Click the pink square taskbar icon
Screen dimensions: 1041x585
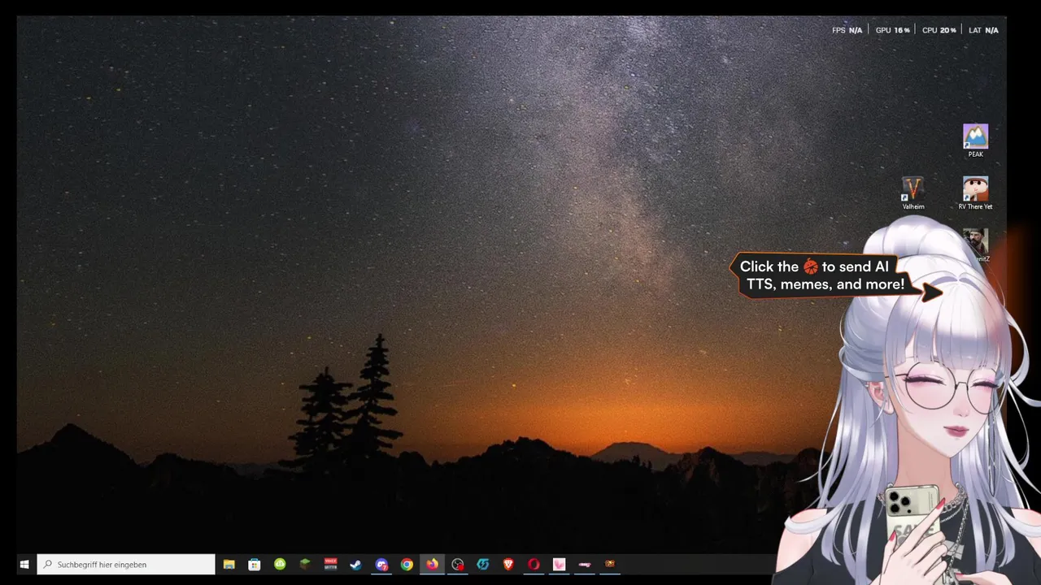click(559, 564)
